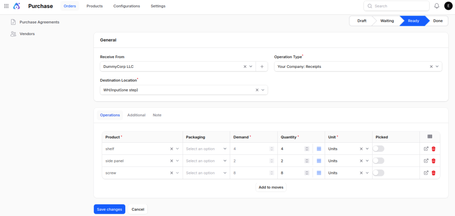This screenshot has height=216, width=455.
Task: Delete the side panel row
Action: point(434,161)
